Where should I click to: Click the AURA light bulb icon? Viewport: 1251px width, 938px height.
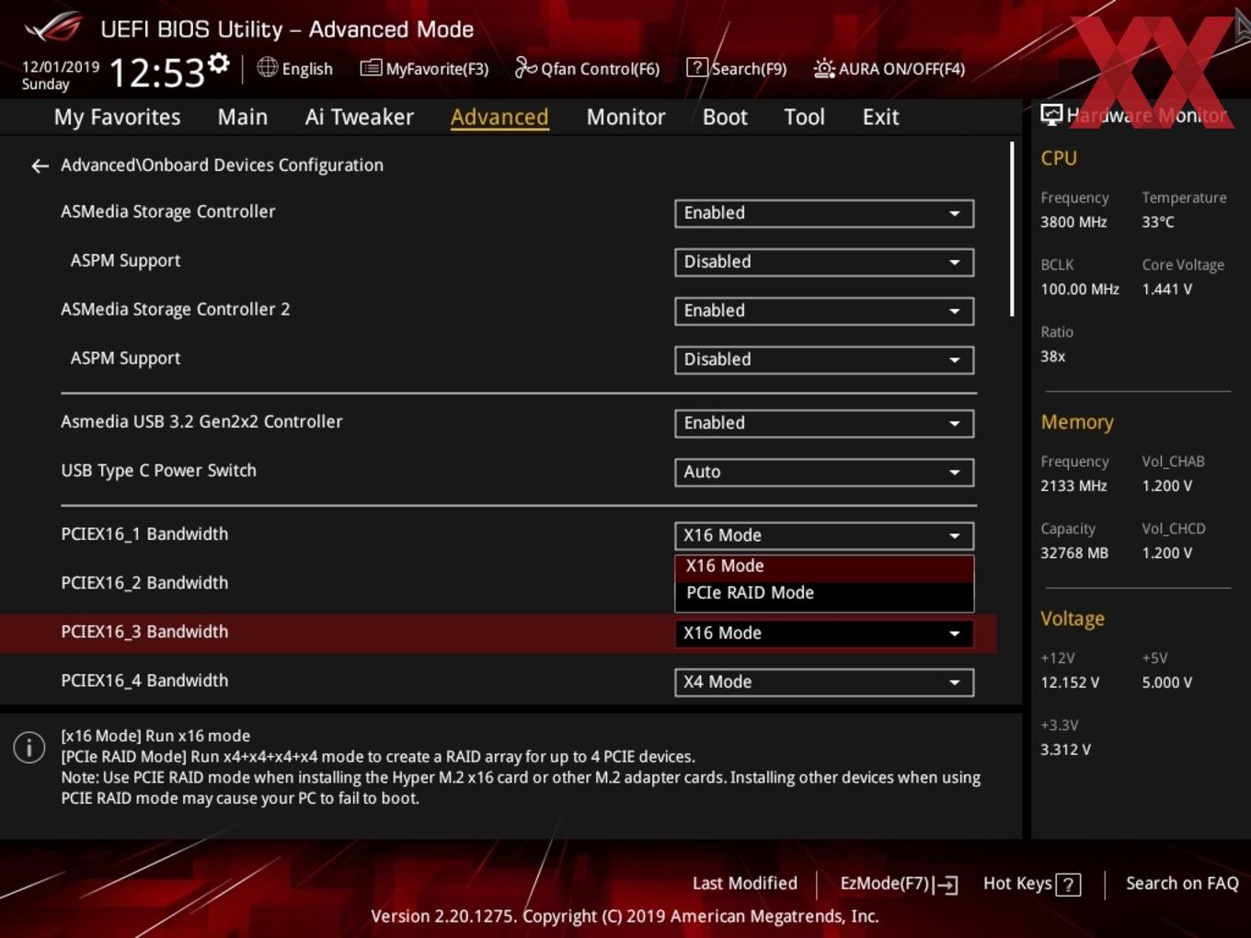[x=824, y=68]
